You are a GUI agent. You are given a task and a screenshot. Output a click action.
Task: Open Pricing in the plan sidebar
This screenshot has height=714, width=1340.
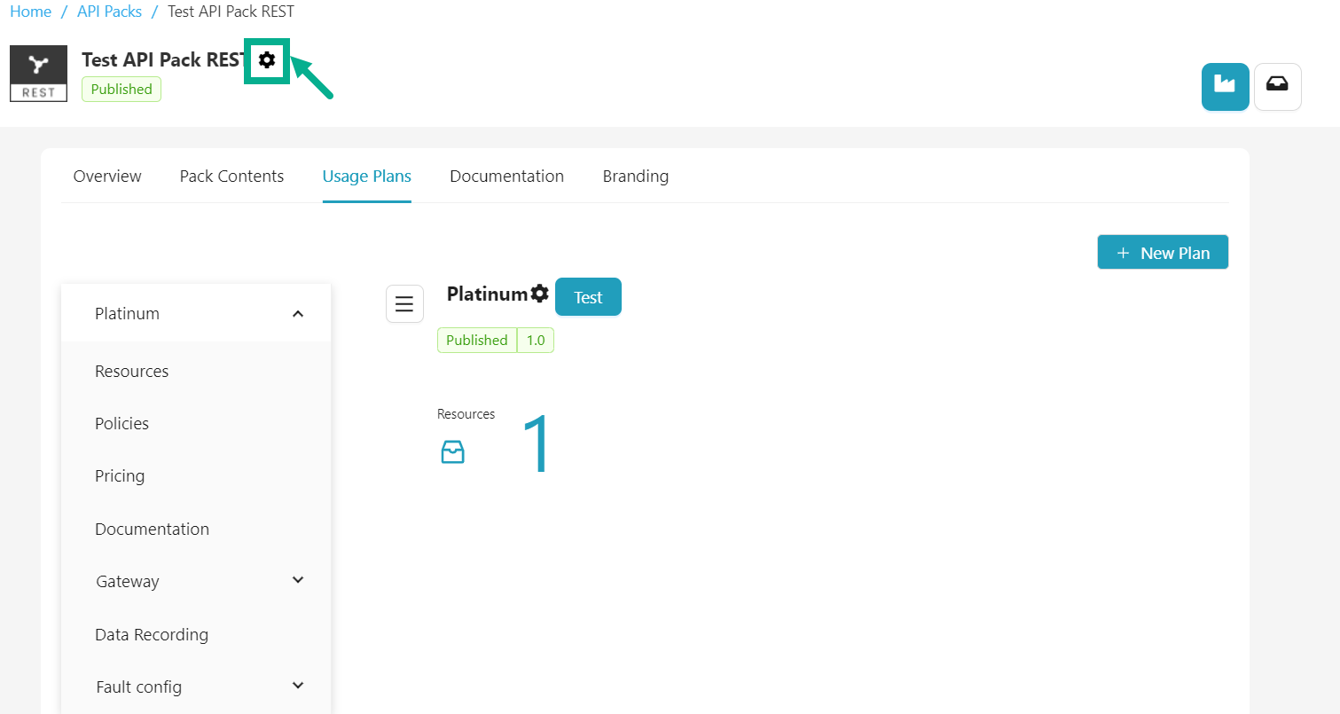coord(120,475)
